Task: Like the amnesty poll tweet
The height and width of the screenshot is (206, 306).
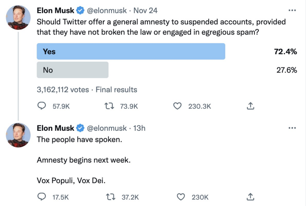Action: (x=177, y=106)
